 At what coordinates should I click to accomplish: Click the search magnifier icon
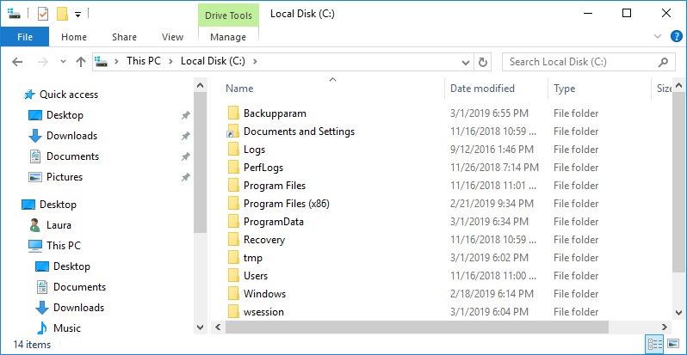tap(664, 62)
